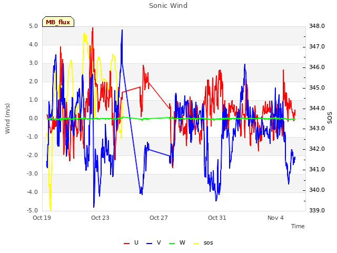Click the Sonic Wind chart title
Image resolution: width=337 pixels, height=253 pixels.
(168, 5)
